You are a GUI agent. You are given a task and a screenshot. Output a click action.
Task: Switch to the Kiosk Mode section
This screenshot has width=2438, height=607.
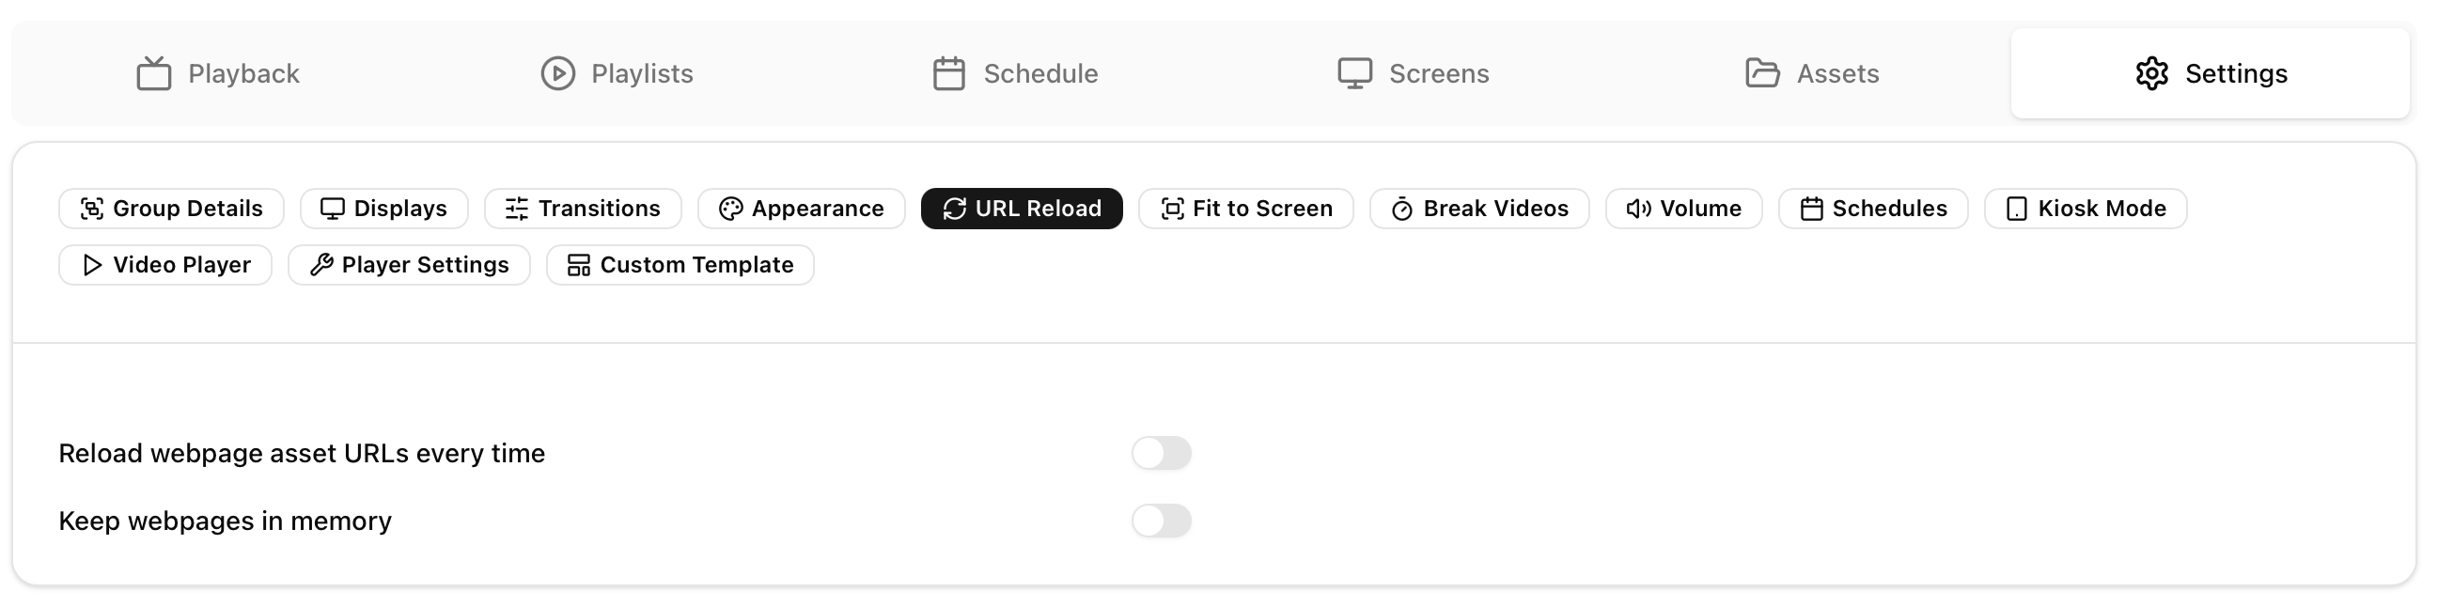coord(2085,209)
